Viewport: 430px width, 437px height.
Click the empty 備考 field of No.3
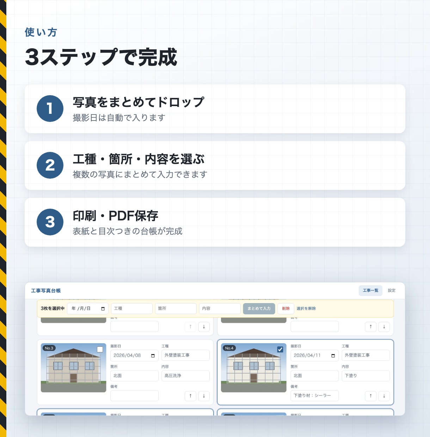(134, 396)
